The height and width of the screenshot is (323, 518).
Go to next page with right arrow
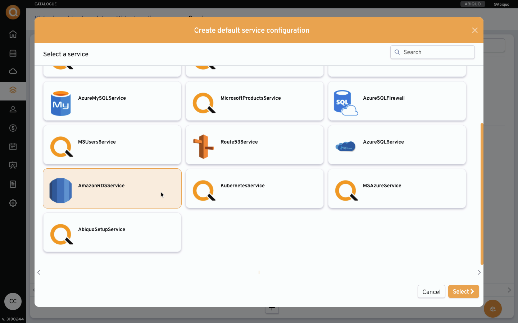(479, 272)
